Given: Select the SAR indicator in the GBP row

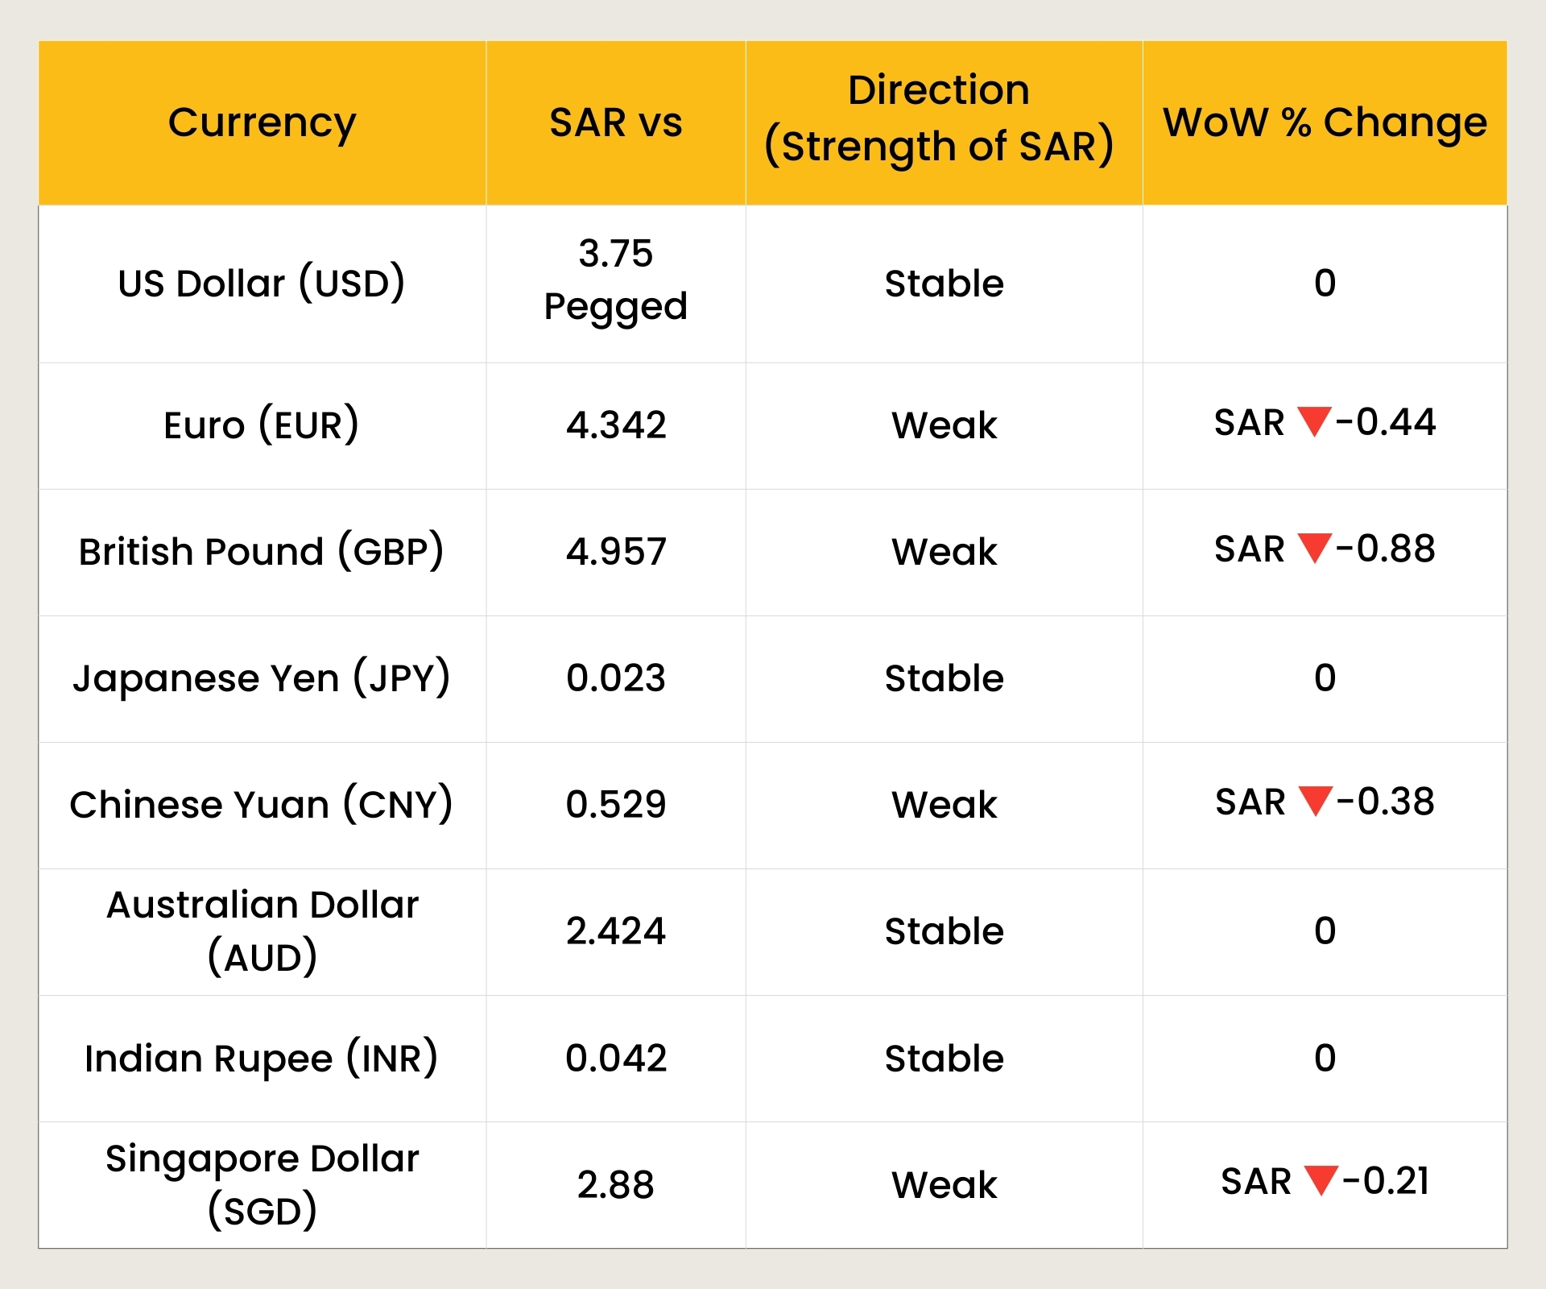Looking at the screenshot, I should pyautogui.click(x=1249, y=551).
